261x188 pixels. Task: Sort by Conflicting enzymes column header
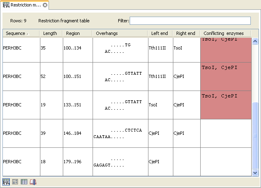(x=226, y=33)
